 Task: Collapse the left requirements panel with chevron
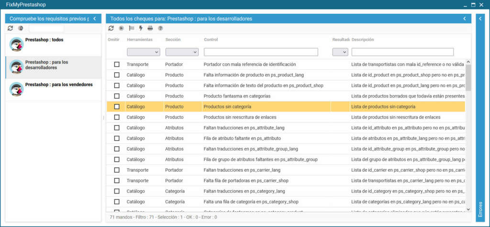(95, 19)
